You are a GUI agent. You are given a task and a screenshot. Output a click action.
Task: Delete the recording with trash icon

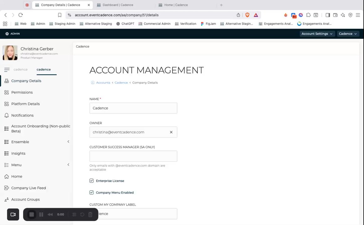pyautogui.click(x=90, y=215)
